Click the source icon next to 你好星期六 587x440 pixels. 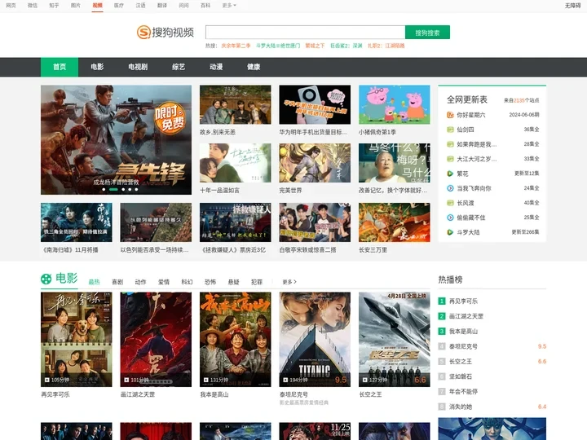[x=450, y=115]
